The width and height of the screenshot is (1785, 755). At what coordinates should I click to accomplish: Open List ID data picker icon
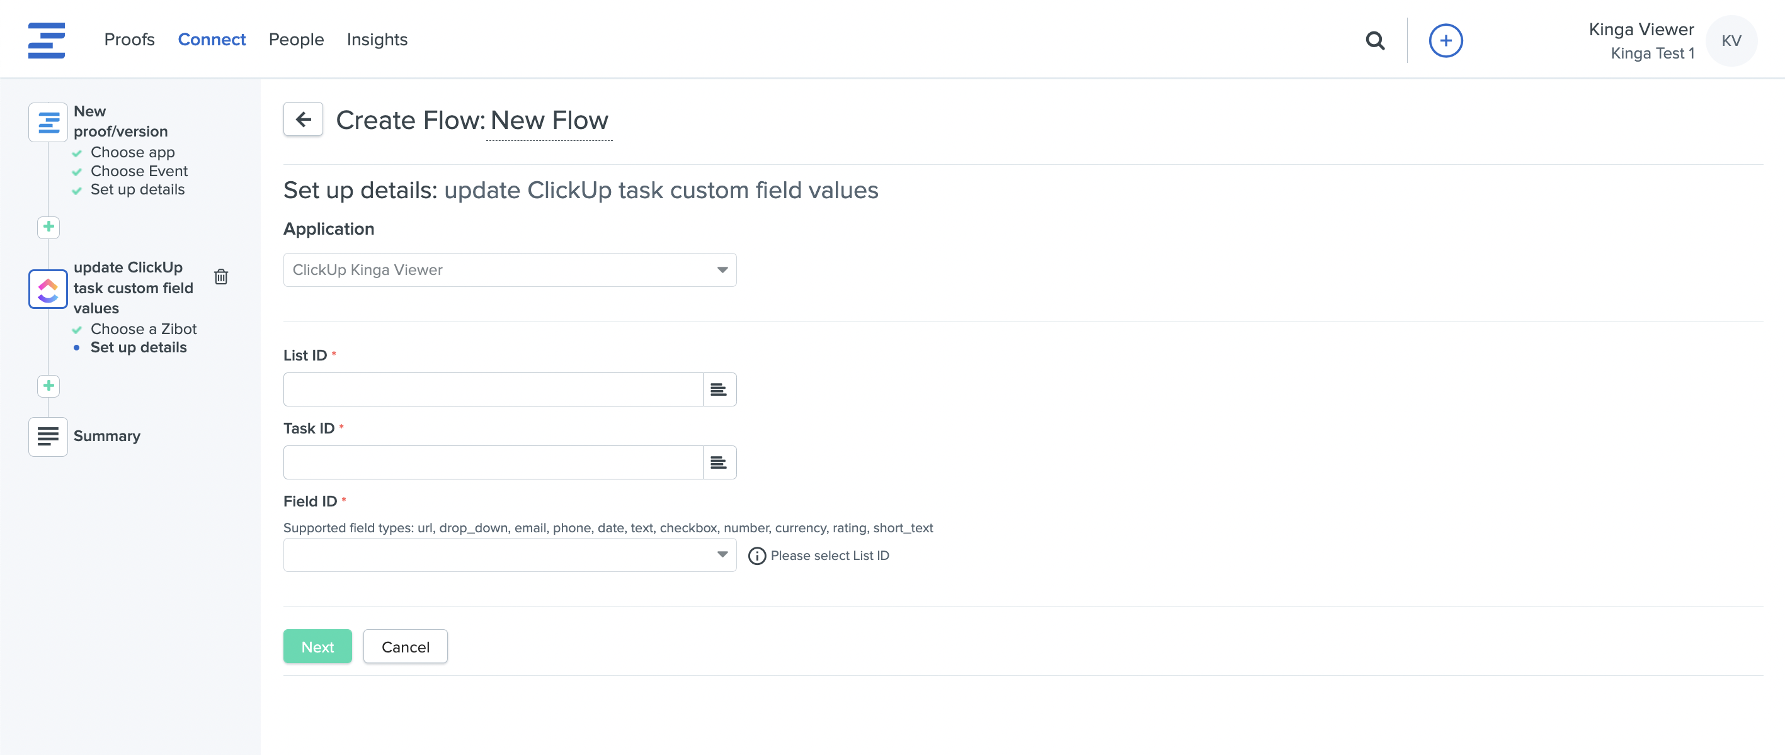pyautogui.click(x=719, y=389)
